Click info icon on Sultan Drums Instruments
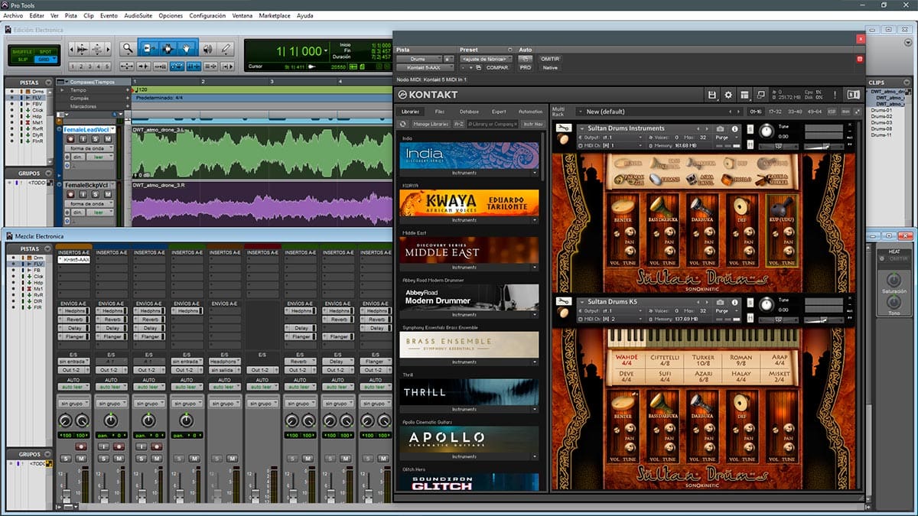Screen dimensions: 918x516 pos(735,128)
